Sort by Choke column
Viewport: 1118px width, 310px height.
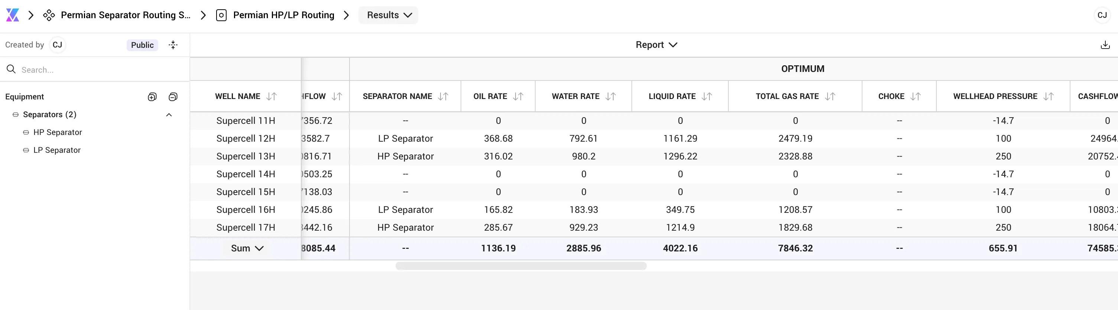pyautogui.click(x=916, y=96)
